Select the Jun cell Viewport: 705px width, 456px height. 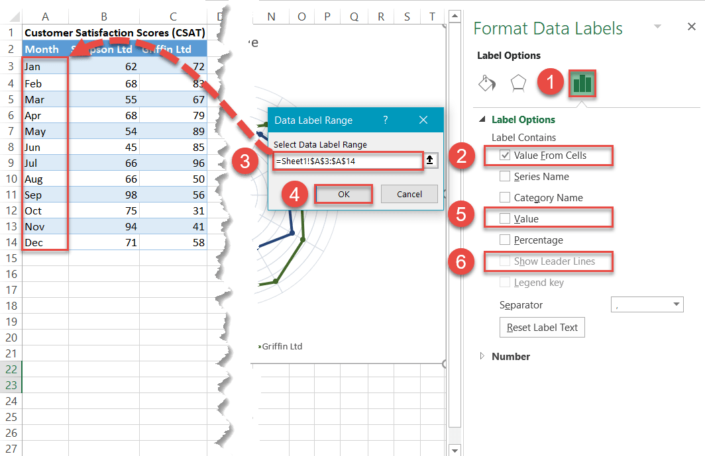pyautogui.click(x=46, y=147)
